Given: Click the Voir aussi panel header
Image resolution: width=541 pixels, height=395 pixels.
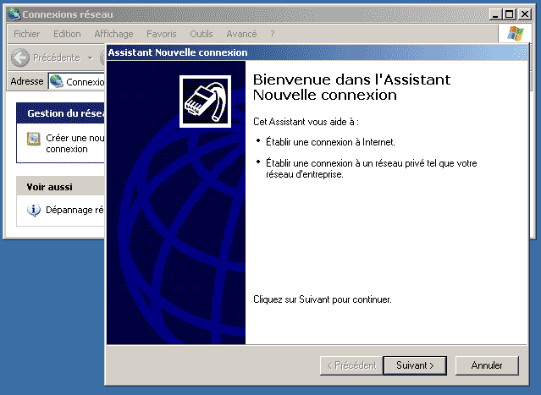Looking at the screenshot, I should (x=60, y=187).
